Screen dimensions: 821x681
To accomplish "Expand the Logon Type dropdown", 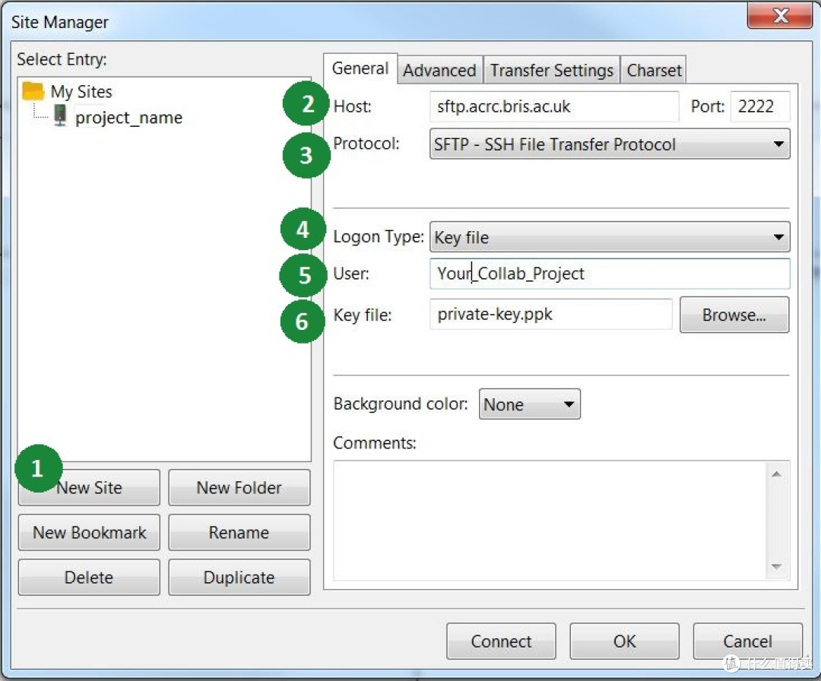I will click(x=610, y=237).
